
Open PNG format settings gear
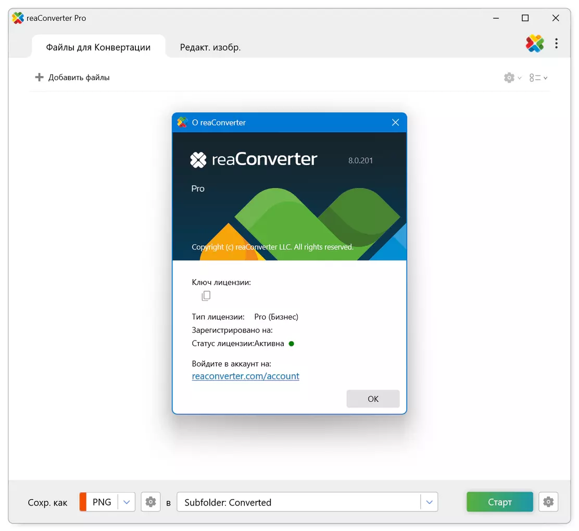(150, 502)
